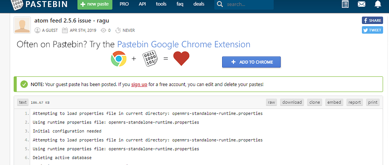
Task: Click the Add to Chrome button
Action: pos(251,62)
